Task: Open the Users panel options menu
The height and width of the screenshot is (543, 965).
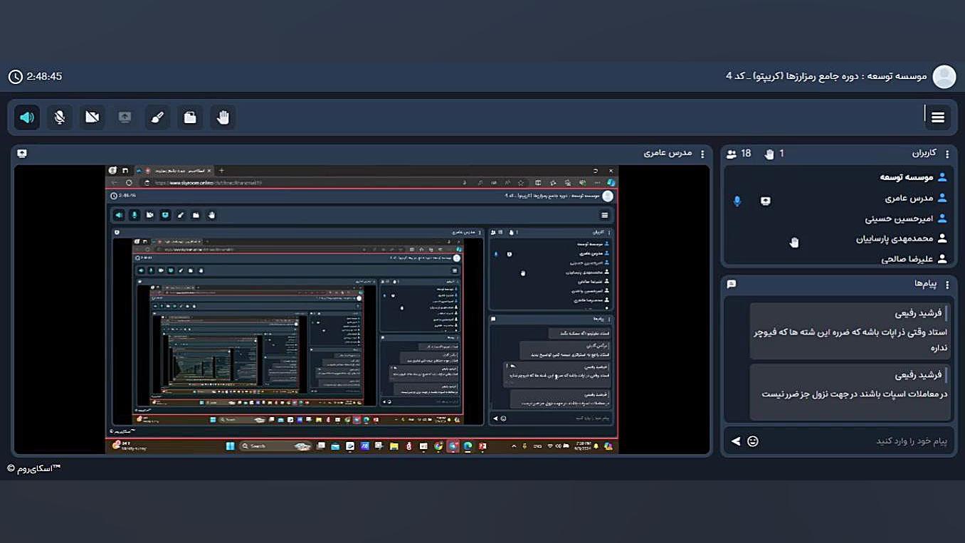Action: (947, 154)
